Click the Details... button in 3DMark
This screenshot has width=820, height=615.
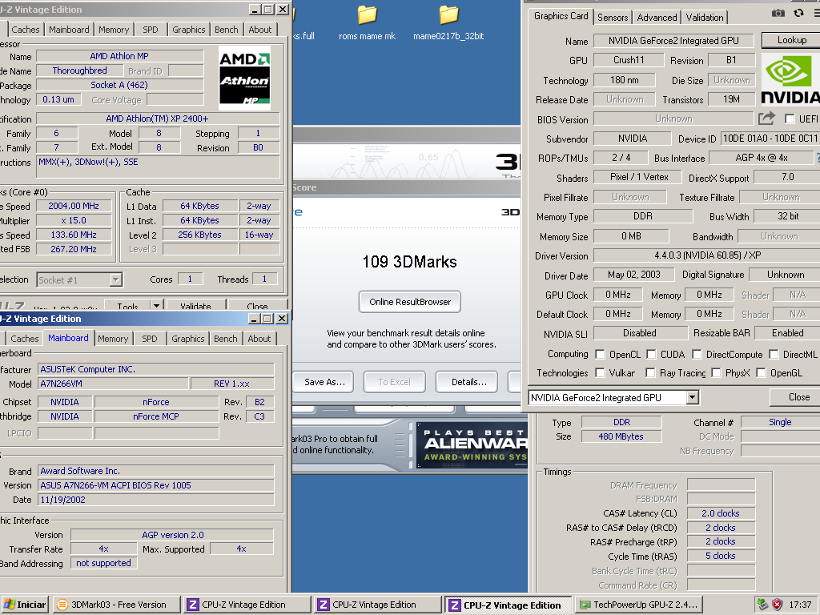(x=468, y=382)
